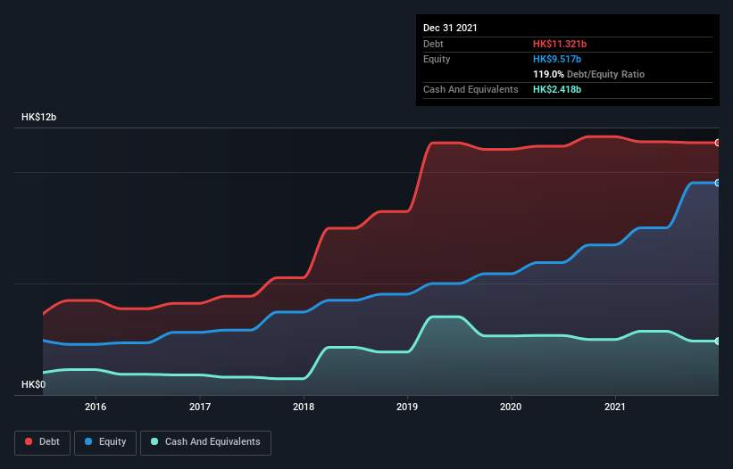The width and height of the screenshot is (733, 469).
Task: Click Cash And Equivalents label in tooltip
Action: [471, 89]
